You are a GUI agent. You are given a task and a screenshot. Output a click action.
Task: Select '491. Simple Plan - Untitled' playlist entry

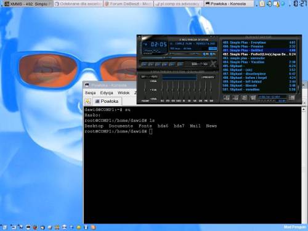(x=259, y=51)
